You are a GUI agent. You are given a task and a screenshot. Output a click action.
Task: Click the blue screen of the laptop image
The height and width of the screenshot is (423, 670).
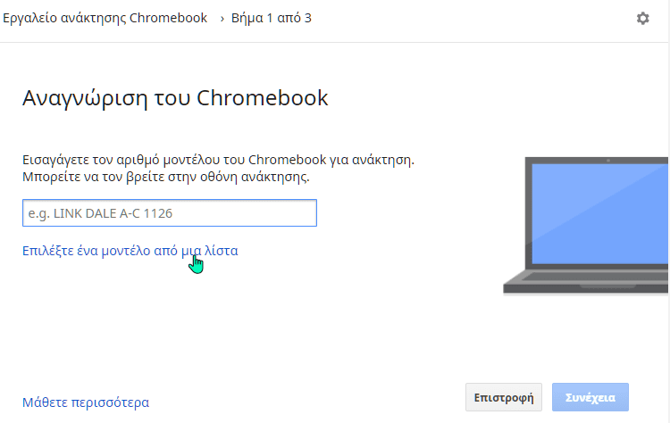click(600, 214)
